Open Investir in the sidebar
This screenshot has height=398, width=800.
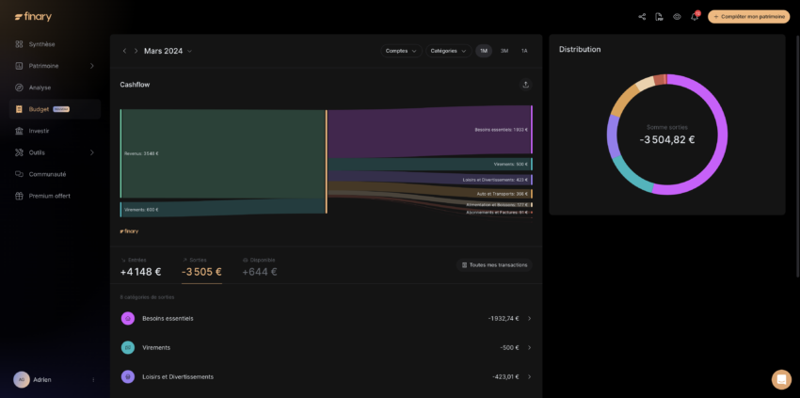pos(39,131)
